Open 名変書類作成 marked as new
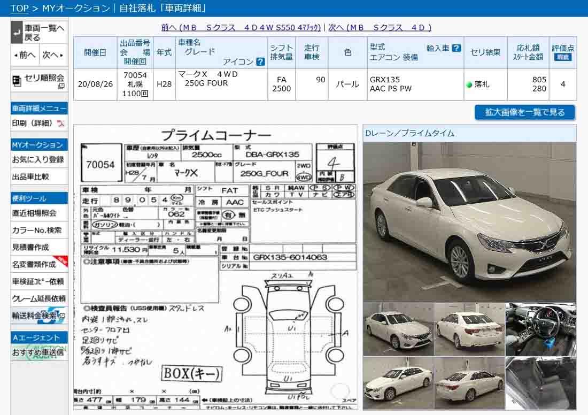 (x=34, y=264)
